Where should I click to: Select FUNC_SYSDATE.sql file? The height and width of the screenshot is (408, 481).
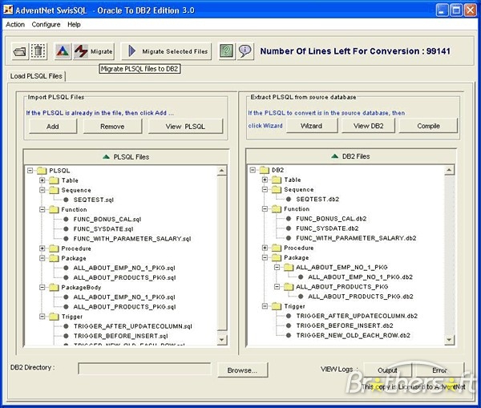tap(103, 229)
